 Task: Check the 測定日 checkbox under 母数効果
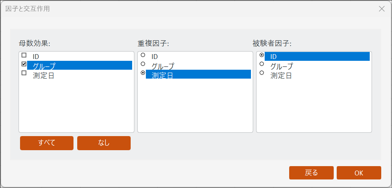[x=24, y=73]
